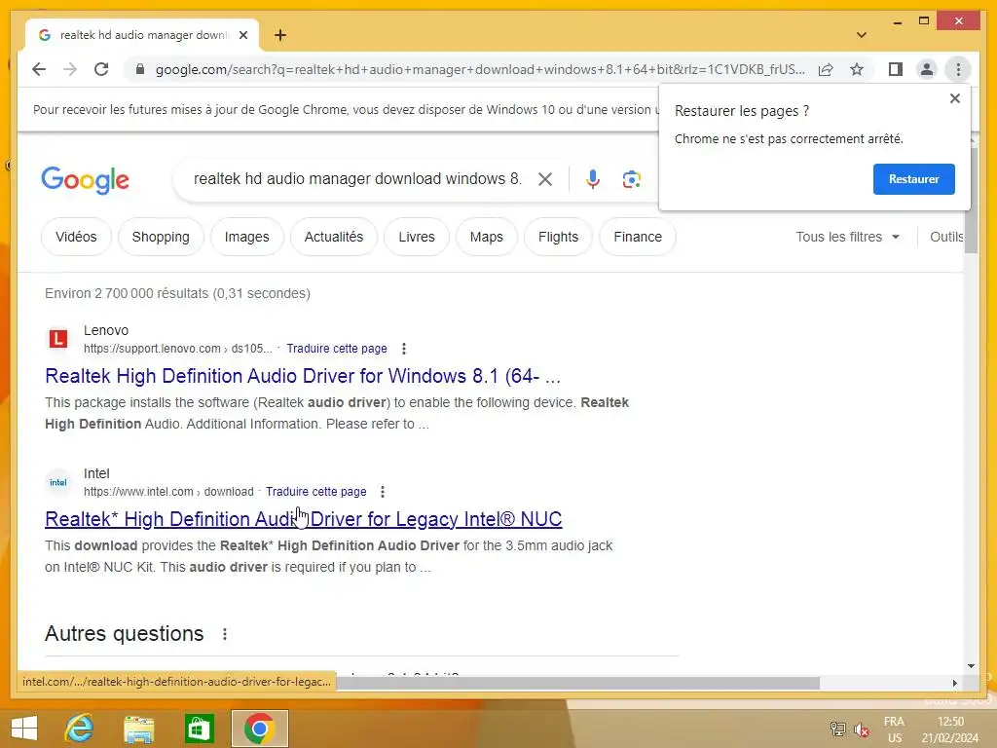Open Lenovo Realtek Audio Driver result
Screen dimensions: 997x748
(x=303, y=376)
